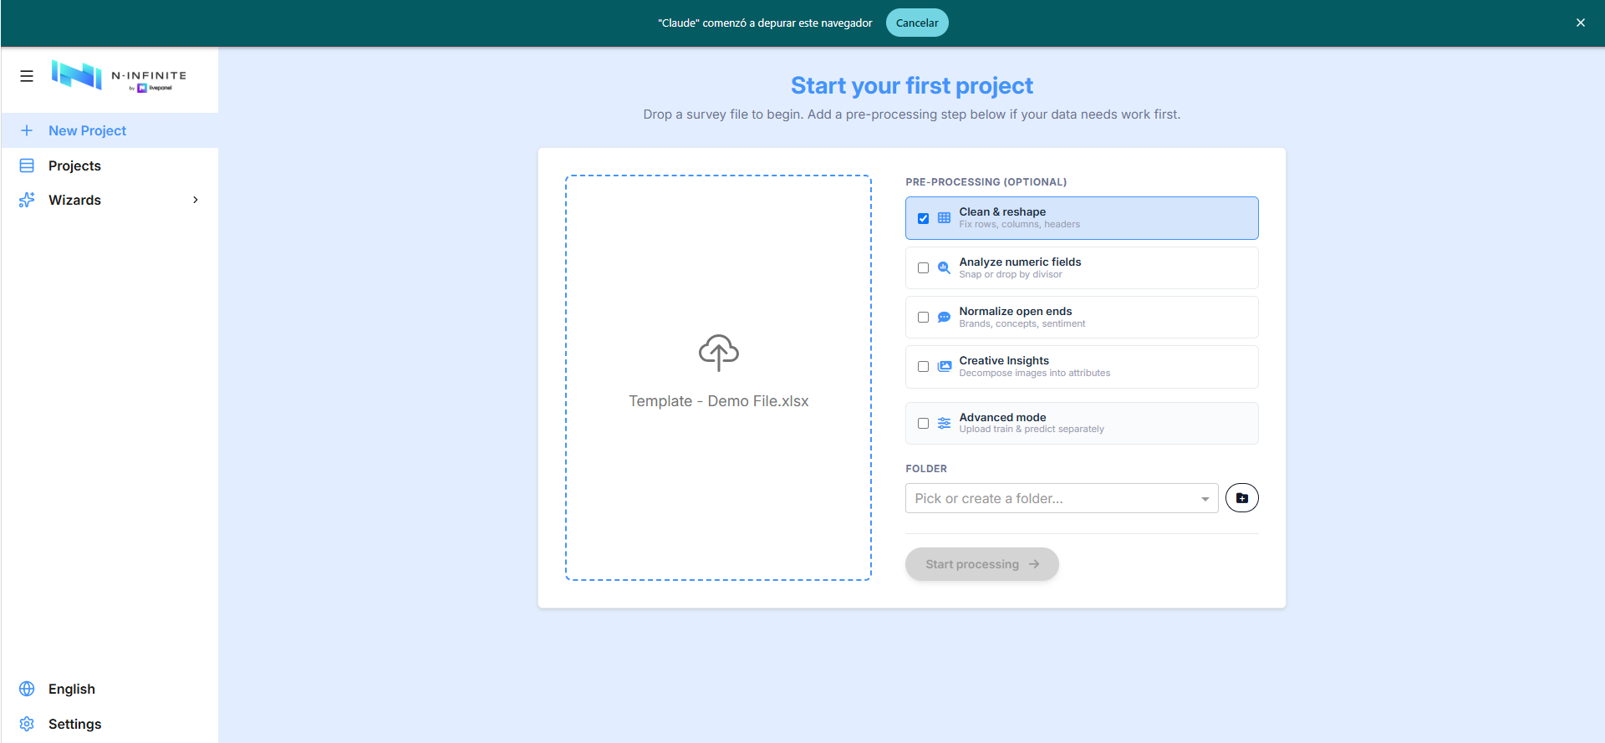This screenshot has width=1605, height=743.
Task: Click the Clean & reshape table icon
Action: click(x=944, y=218)
